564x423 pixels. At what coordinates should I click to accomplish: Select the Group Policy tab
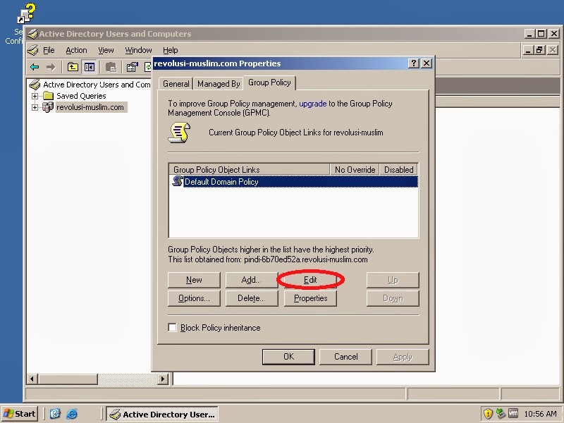point(269,82)
